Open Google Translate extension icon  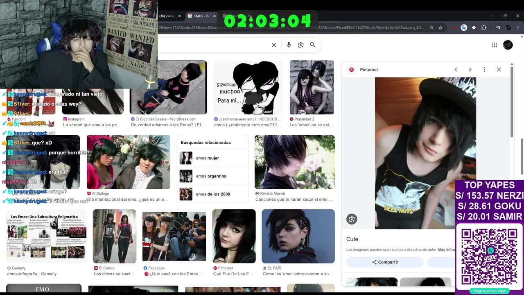464,27
